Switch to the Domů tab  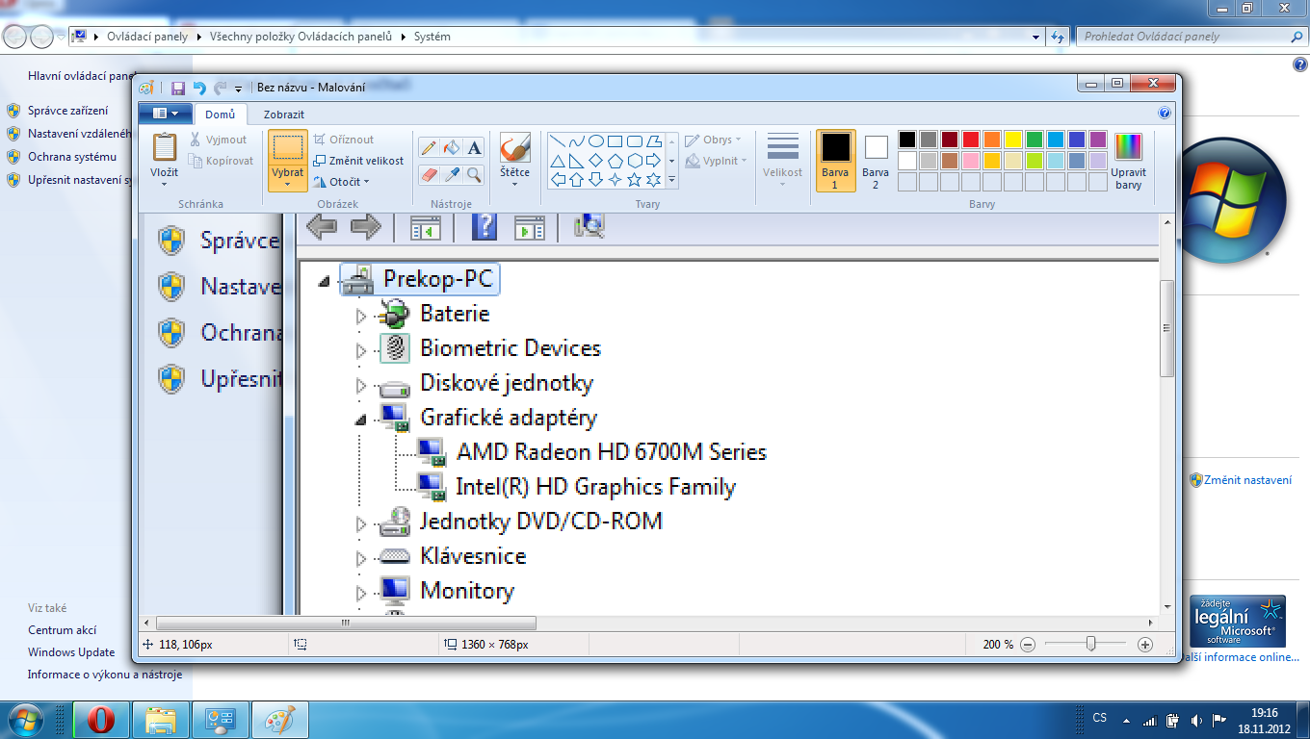tap(221, 115)
